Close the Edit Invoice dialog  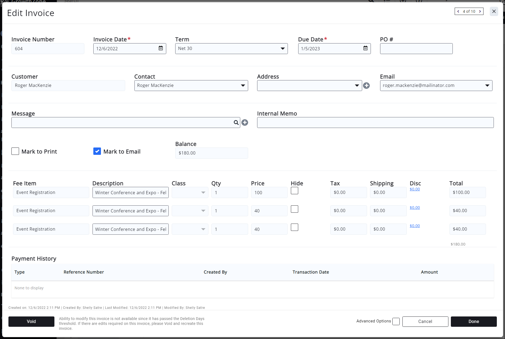tap(494, 11)
